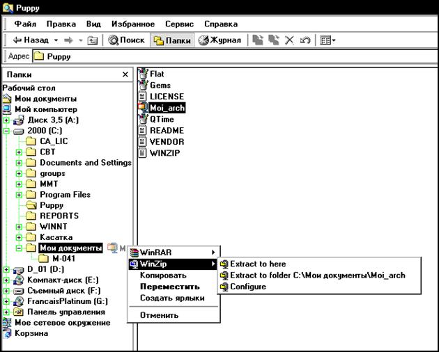This screenshot has height=352, width=439.
Task: Go up one folder level icon
Action: (x=93, y=40)
